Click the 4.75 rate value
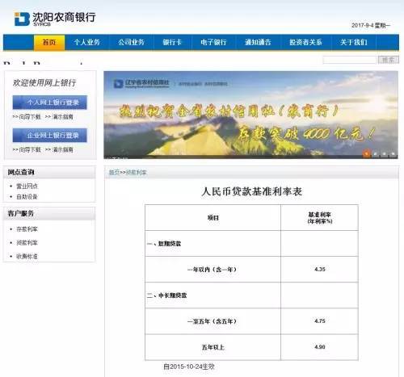Viewport: 404px width, 377px height. (320, 320)
